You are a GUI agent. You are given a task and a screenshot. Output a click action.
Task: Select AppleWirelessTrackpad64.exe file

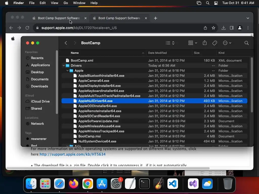coord(154,131)
